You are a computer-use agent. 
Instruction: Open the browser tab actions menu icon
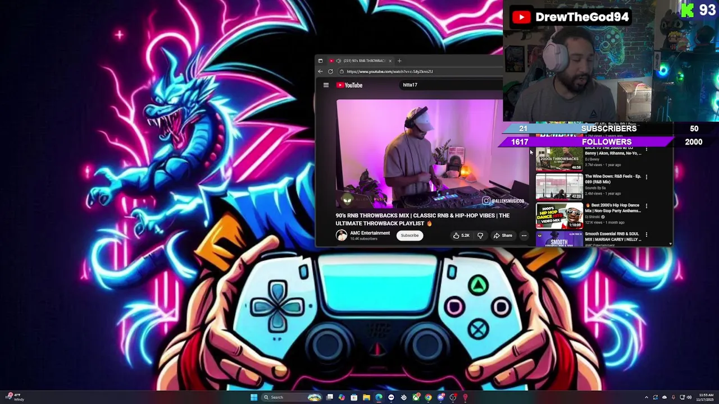click(320, 61)
